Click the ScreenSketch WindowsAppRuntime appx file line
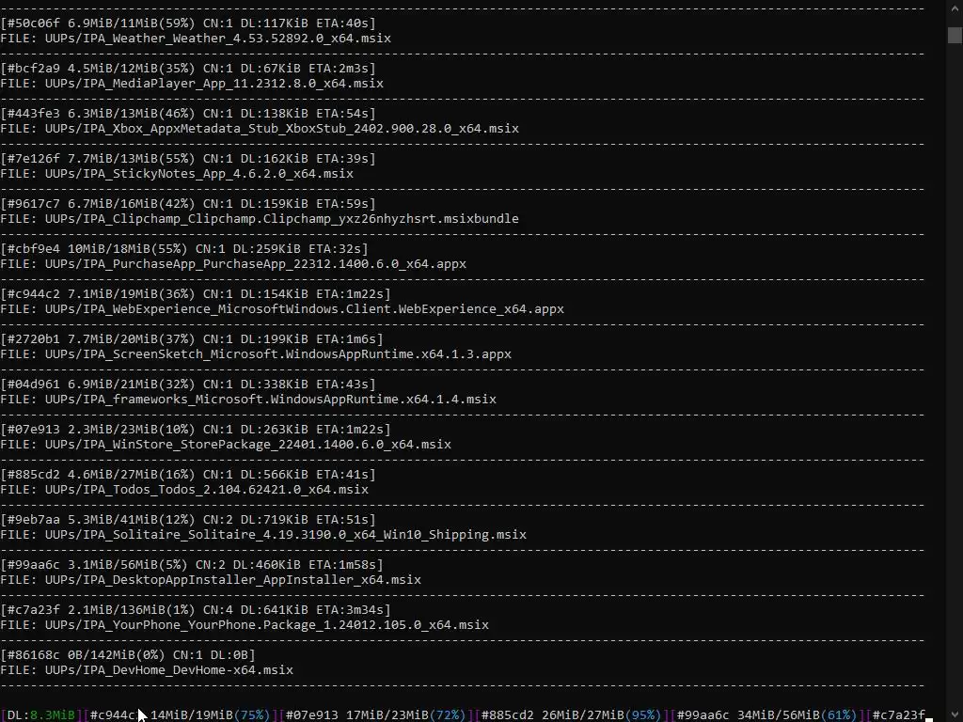The image size is (963, 722). (256, 354)
